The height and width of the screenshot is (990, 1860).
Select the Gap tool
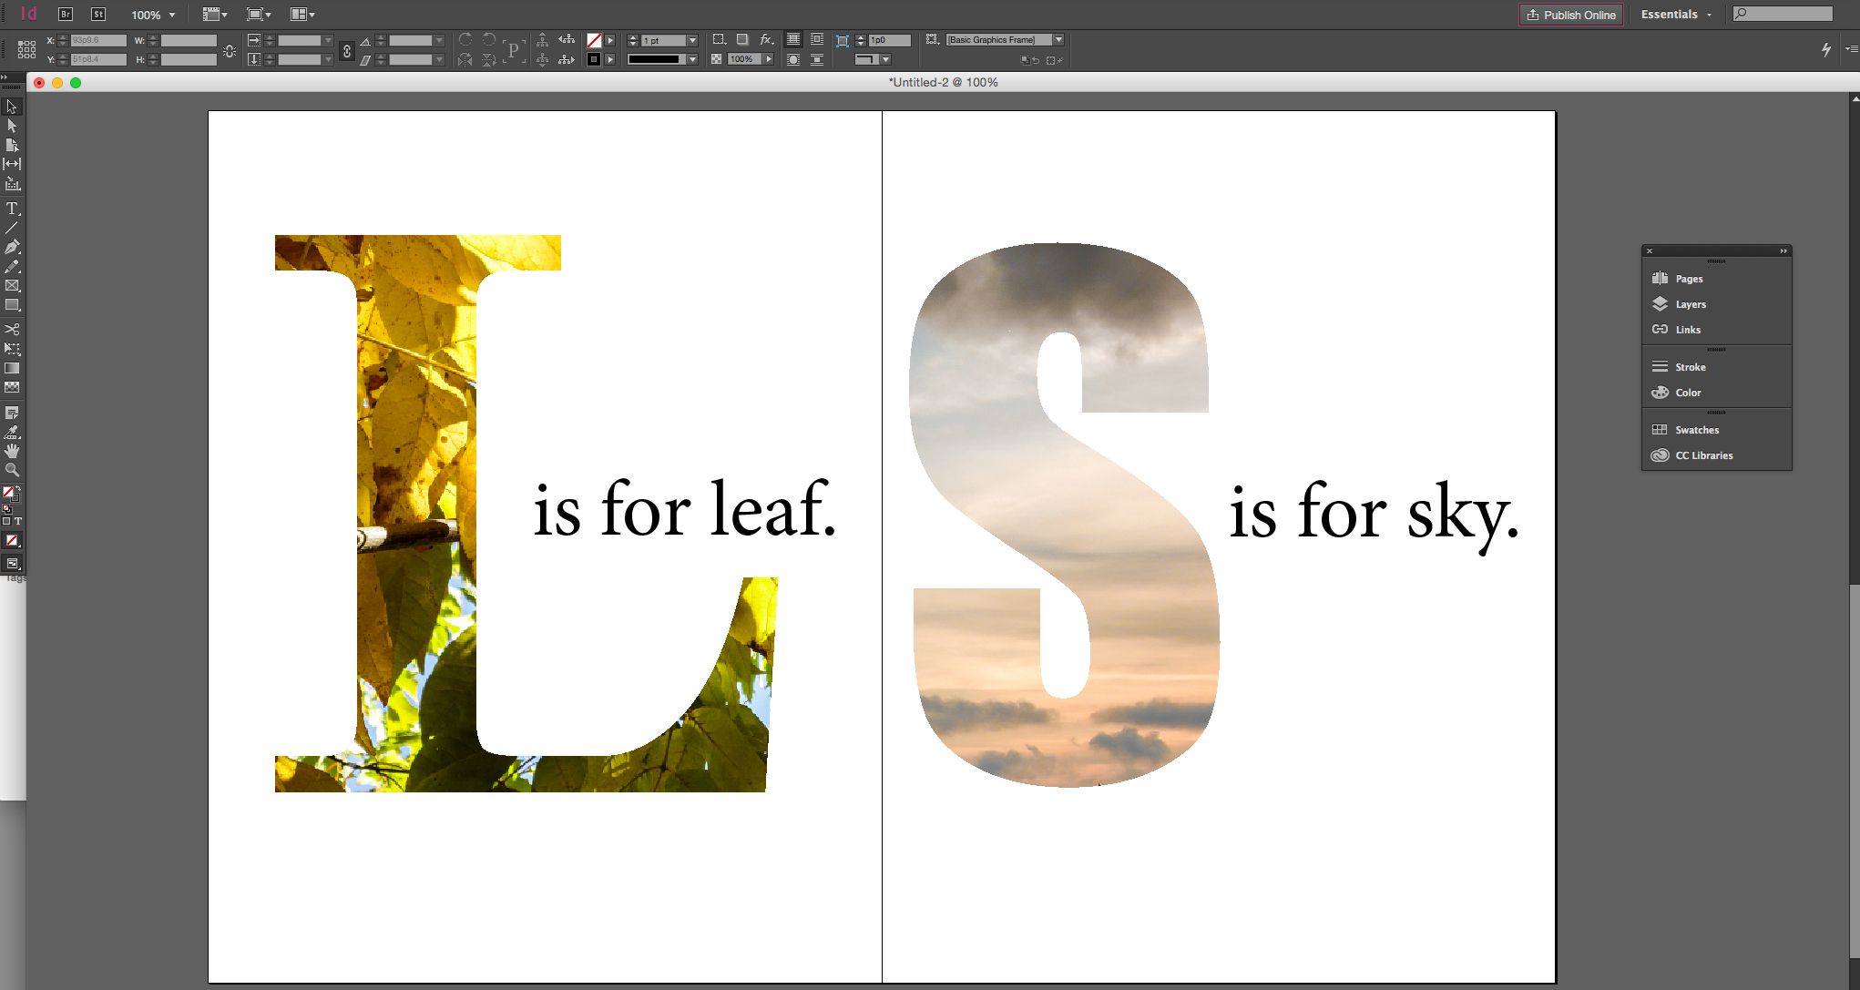pyautogui.click(x=12, y=164)
